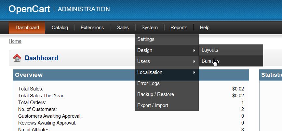This screenshot has height=131, width=282.
Task: Click the Overview panel header
Action: (x=131, y=75)
